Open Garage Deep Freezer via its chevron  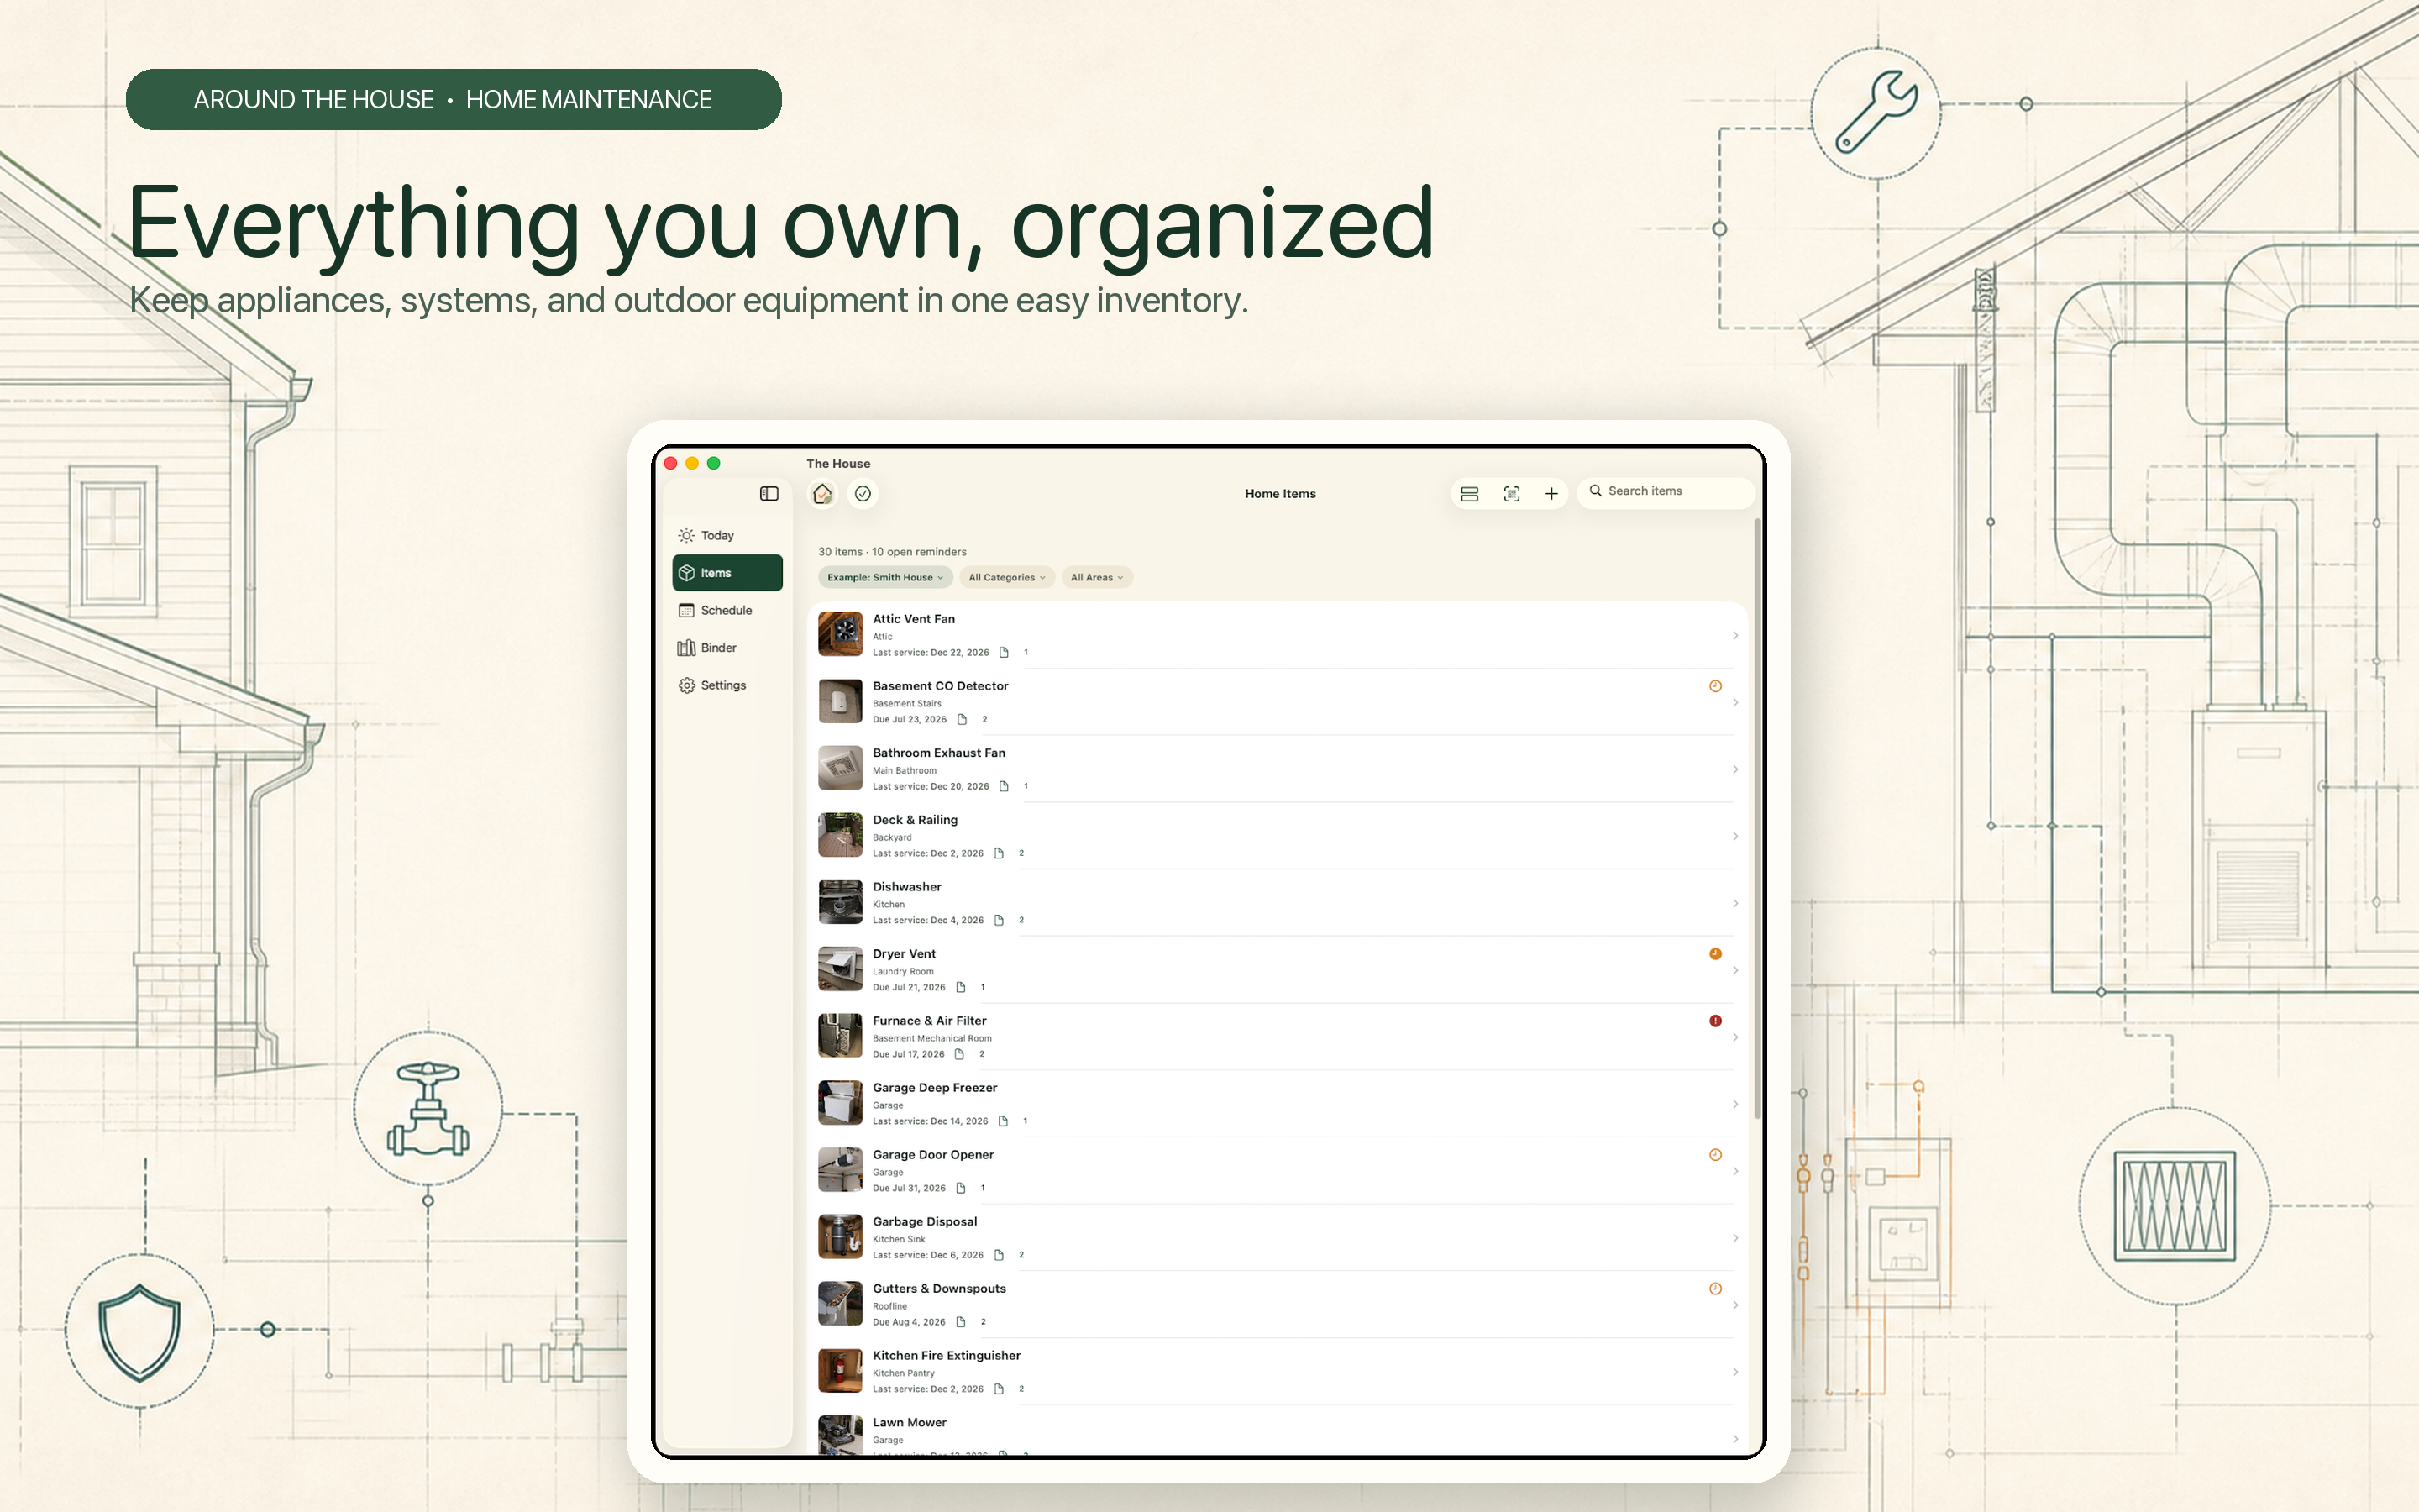(x=1735, y=1104)
